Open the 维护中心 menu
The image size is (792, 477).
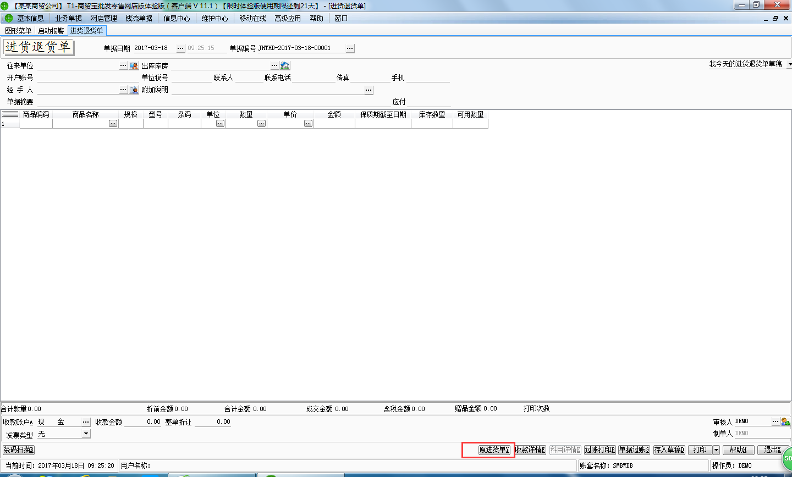coord(215,18)
